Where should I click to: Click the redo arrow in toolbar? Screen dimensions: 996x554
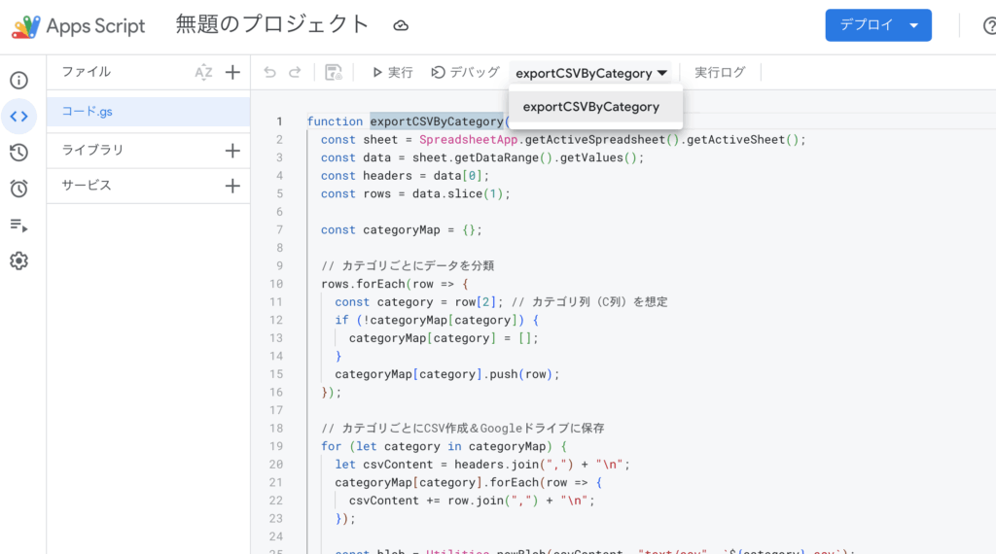point(295,72)
